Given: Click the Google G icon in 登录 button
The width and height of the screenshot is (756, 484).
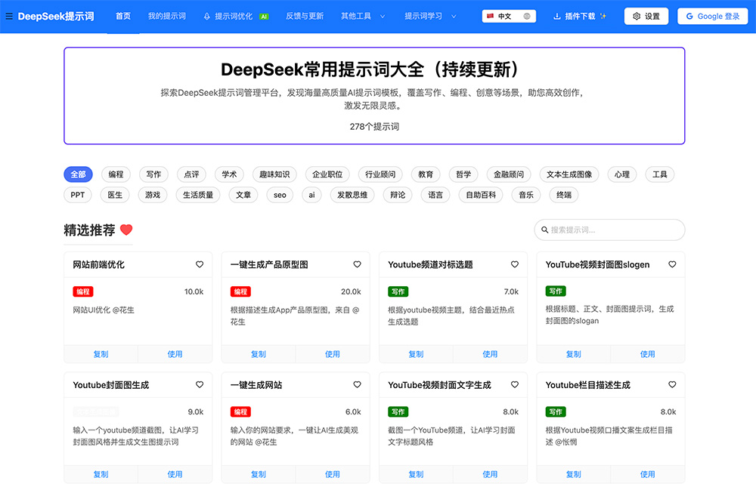Looking at the screenshot, I should pos(691,14).
